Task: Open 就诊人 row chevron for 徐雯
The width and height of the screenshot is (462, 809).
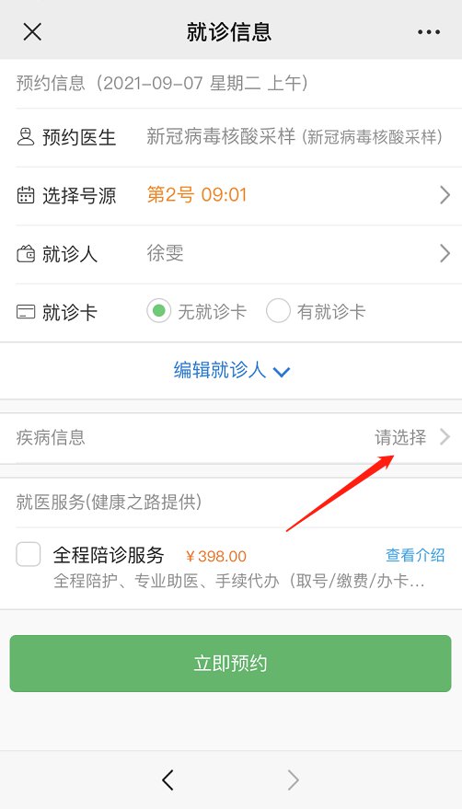Action: [445, 253]
